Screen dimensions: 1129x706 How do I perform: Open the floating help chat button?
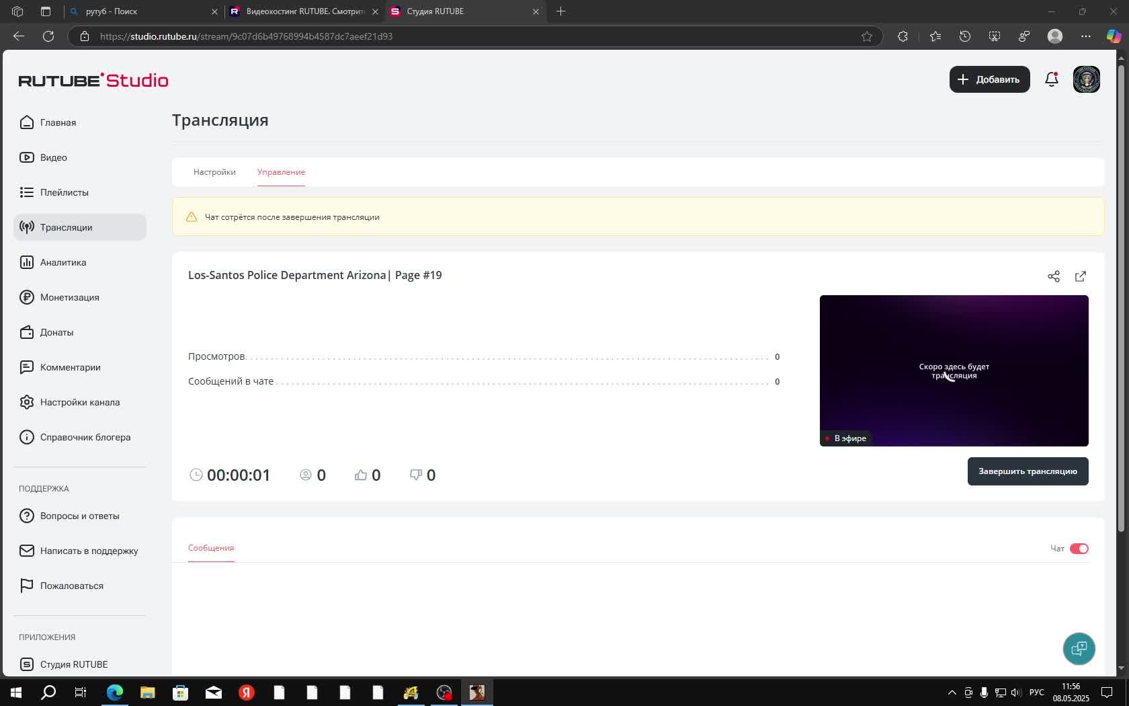[1079, 649]
